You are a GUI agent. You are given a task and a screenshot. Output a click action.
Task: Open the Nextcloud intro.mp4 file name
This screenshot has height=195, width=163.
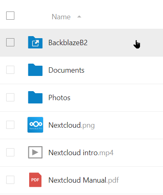81,153
